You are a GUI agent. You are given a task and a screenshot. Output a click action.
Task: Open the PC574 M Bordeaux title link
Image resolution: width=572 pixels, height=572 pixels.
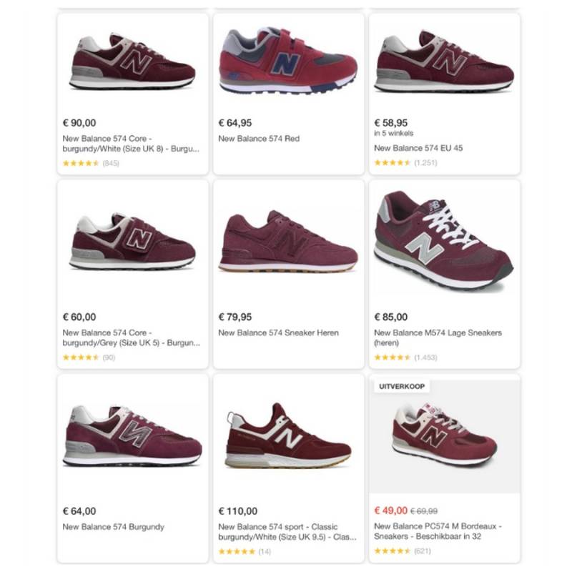coord(438,531)
